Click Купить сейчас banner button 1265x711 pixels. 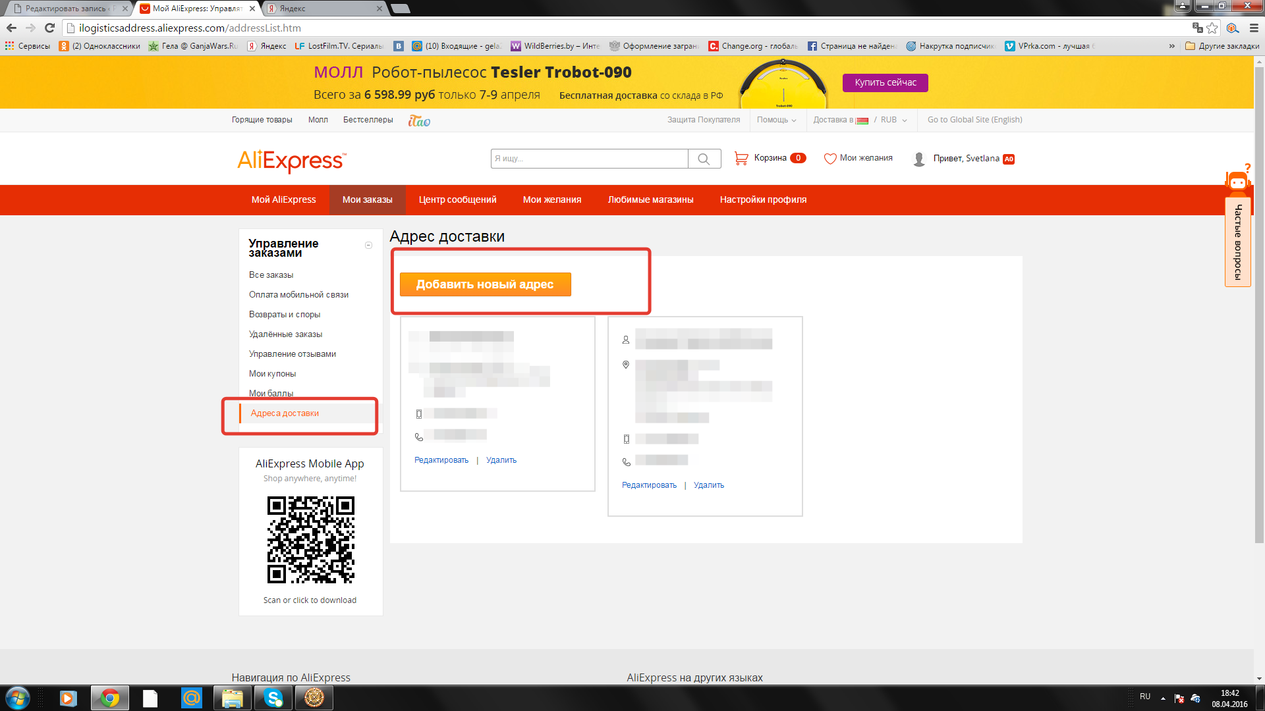coord(885,83)
